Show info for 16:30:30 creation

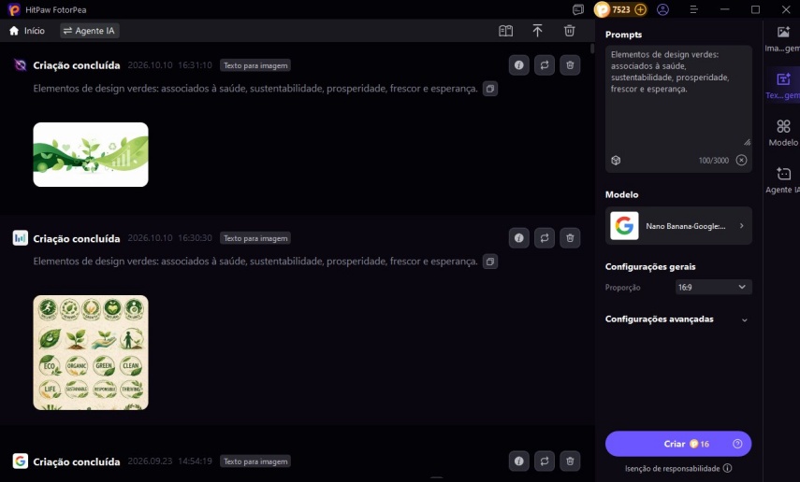tap(519, 238)
